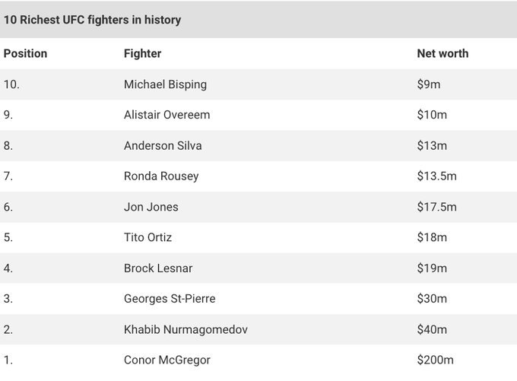This screenshot has height=381, width=517.
Task: Select the $200m net worth cell
Action: tap(435, 360)
